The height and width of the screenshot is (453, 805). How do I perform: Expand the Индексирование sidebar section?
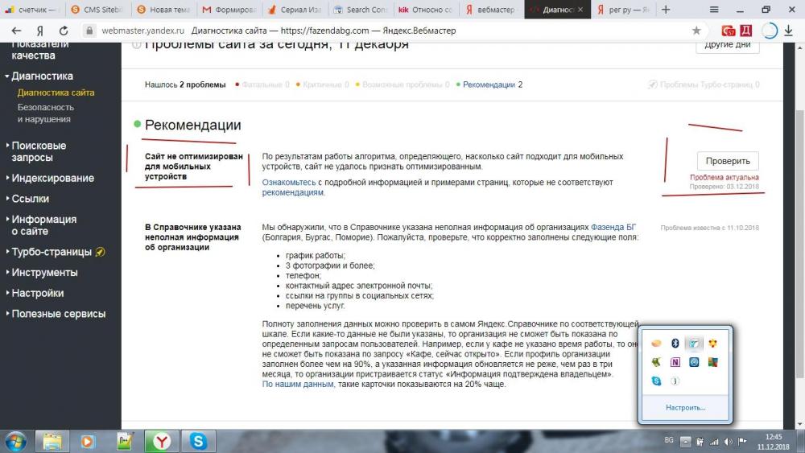pos(52,178)
